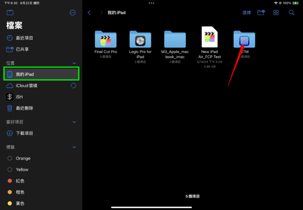The width and height of the screenshot is (303, 210).
Task: Collapse the 標籤 section
Action: [x=74, y=147]
